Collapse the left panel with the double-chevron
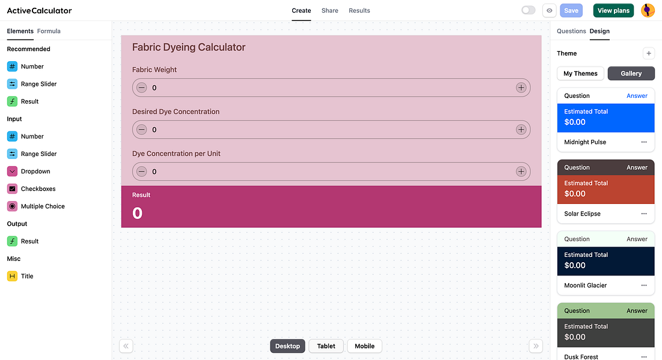Screen dimensions: 662x360 tap(126, 346)
